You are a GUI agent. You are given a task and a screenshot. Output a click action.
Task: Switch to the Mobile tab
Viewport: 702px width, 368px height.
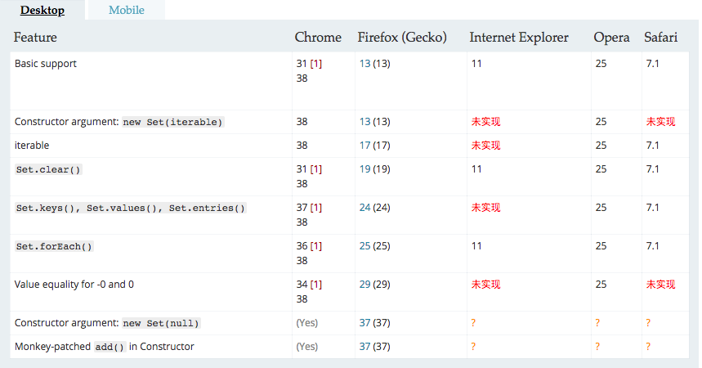pyautogui.click(x=126, y=10)
